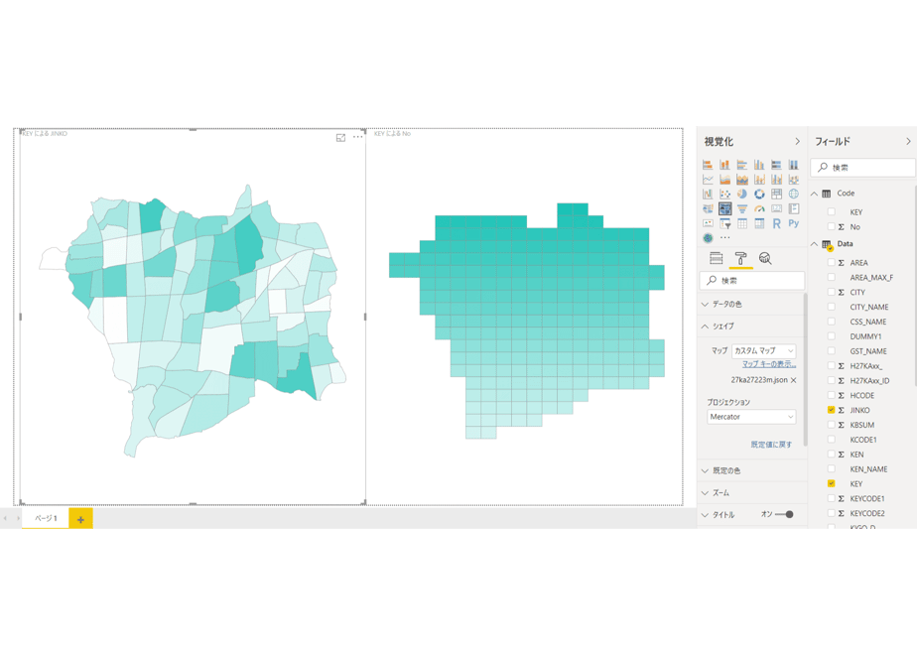Select the donut chart visual

tap(759, 194)
